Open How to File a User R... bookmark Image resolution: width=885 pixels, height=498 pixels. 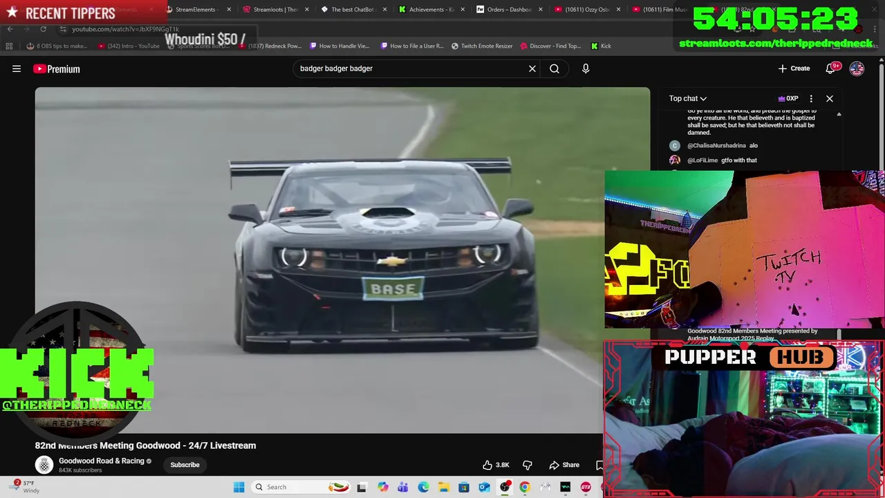[x=412, y=46]
